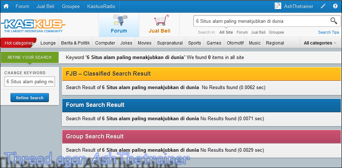Click the 'We found 0 items in all site' text
Screen dimensions: 342x168
215,58
